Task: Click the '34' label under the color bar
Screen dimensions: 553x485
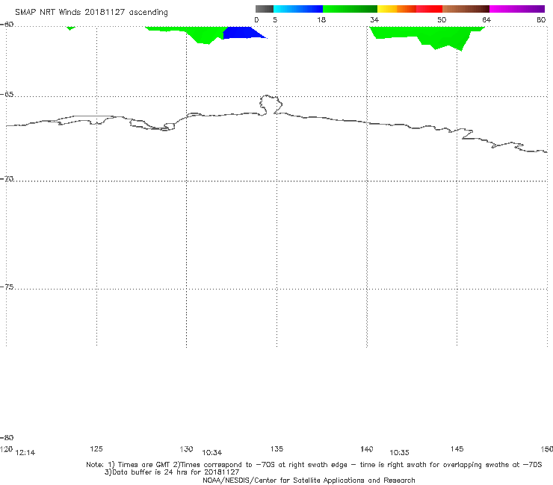Action: (x=374, y=19)
